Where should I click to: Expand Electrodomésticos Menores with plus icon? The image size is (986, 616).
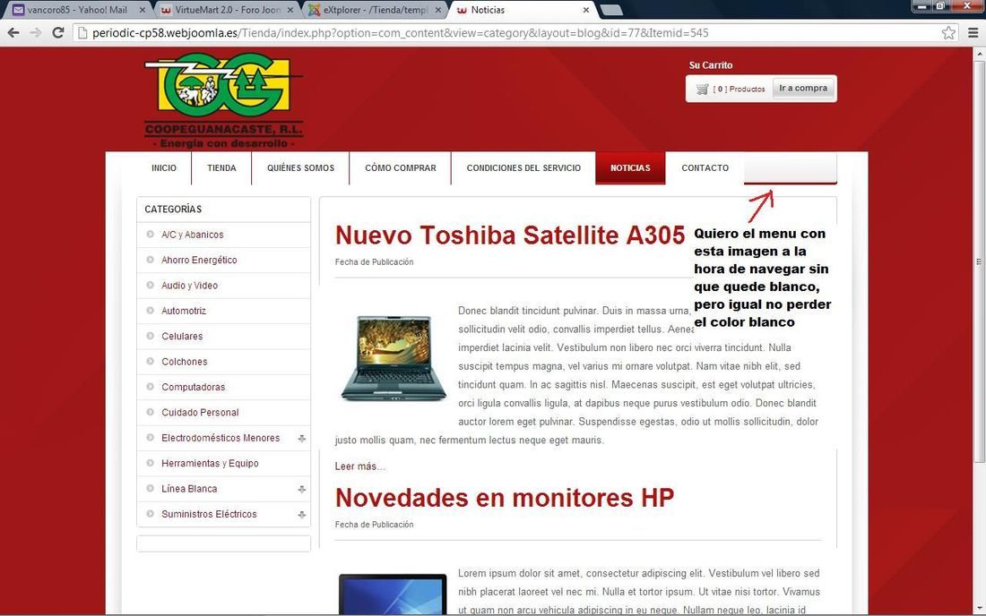click(x=302, y=439)
